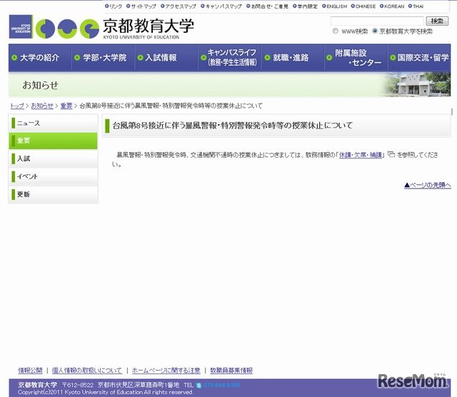Click the new-window icon after 休講・欠席・補講
Image resolution: width=457 pixels, height=397 pixels.
tap(391, 154)
